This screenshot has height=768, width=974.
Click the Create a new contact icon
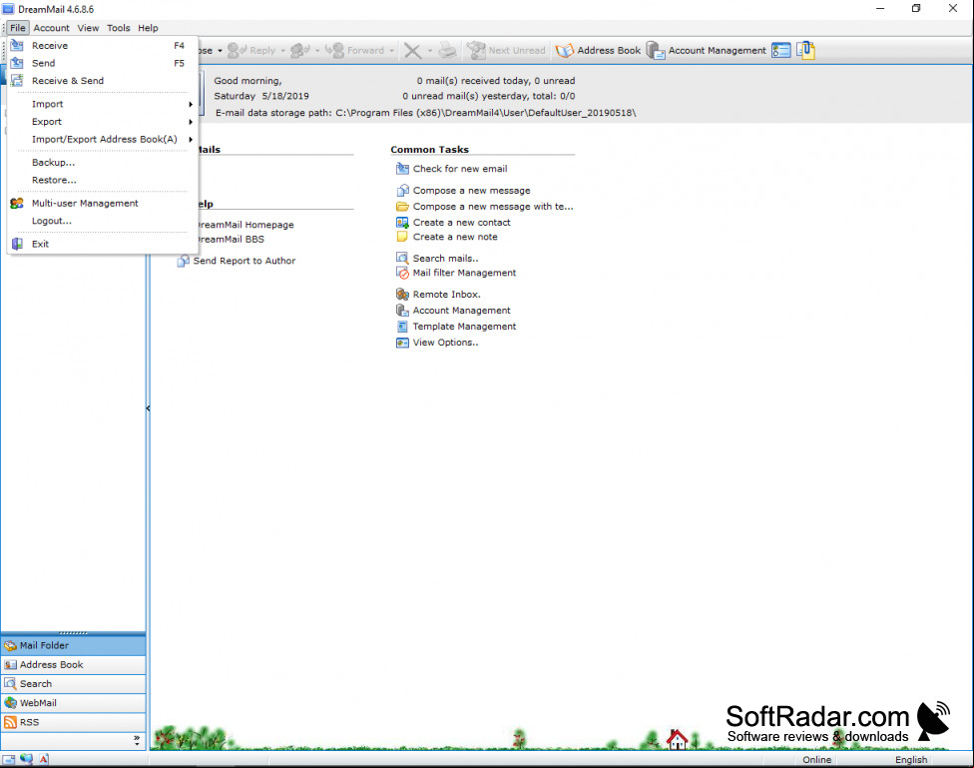coord(402,222)
